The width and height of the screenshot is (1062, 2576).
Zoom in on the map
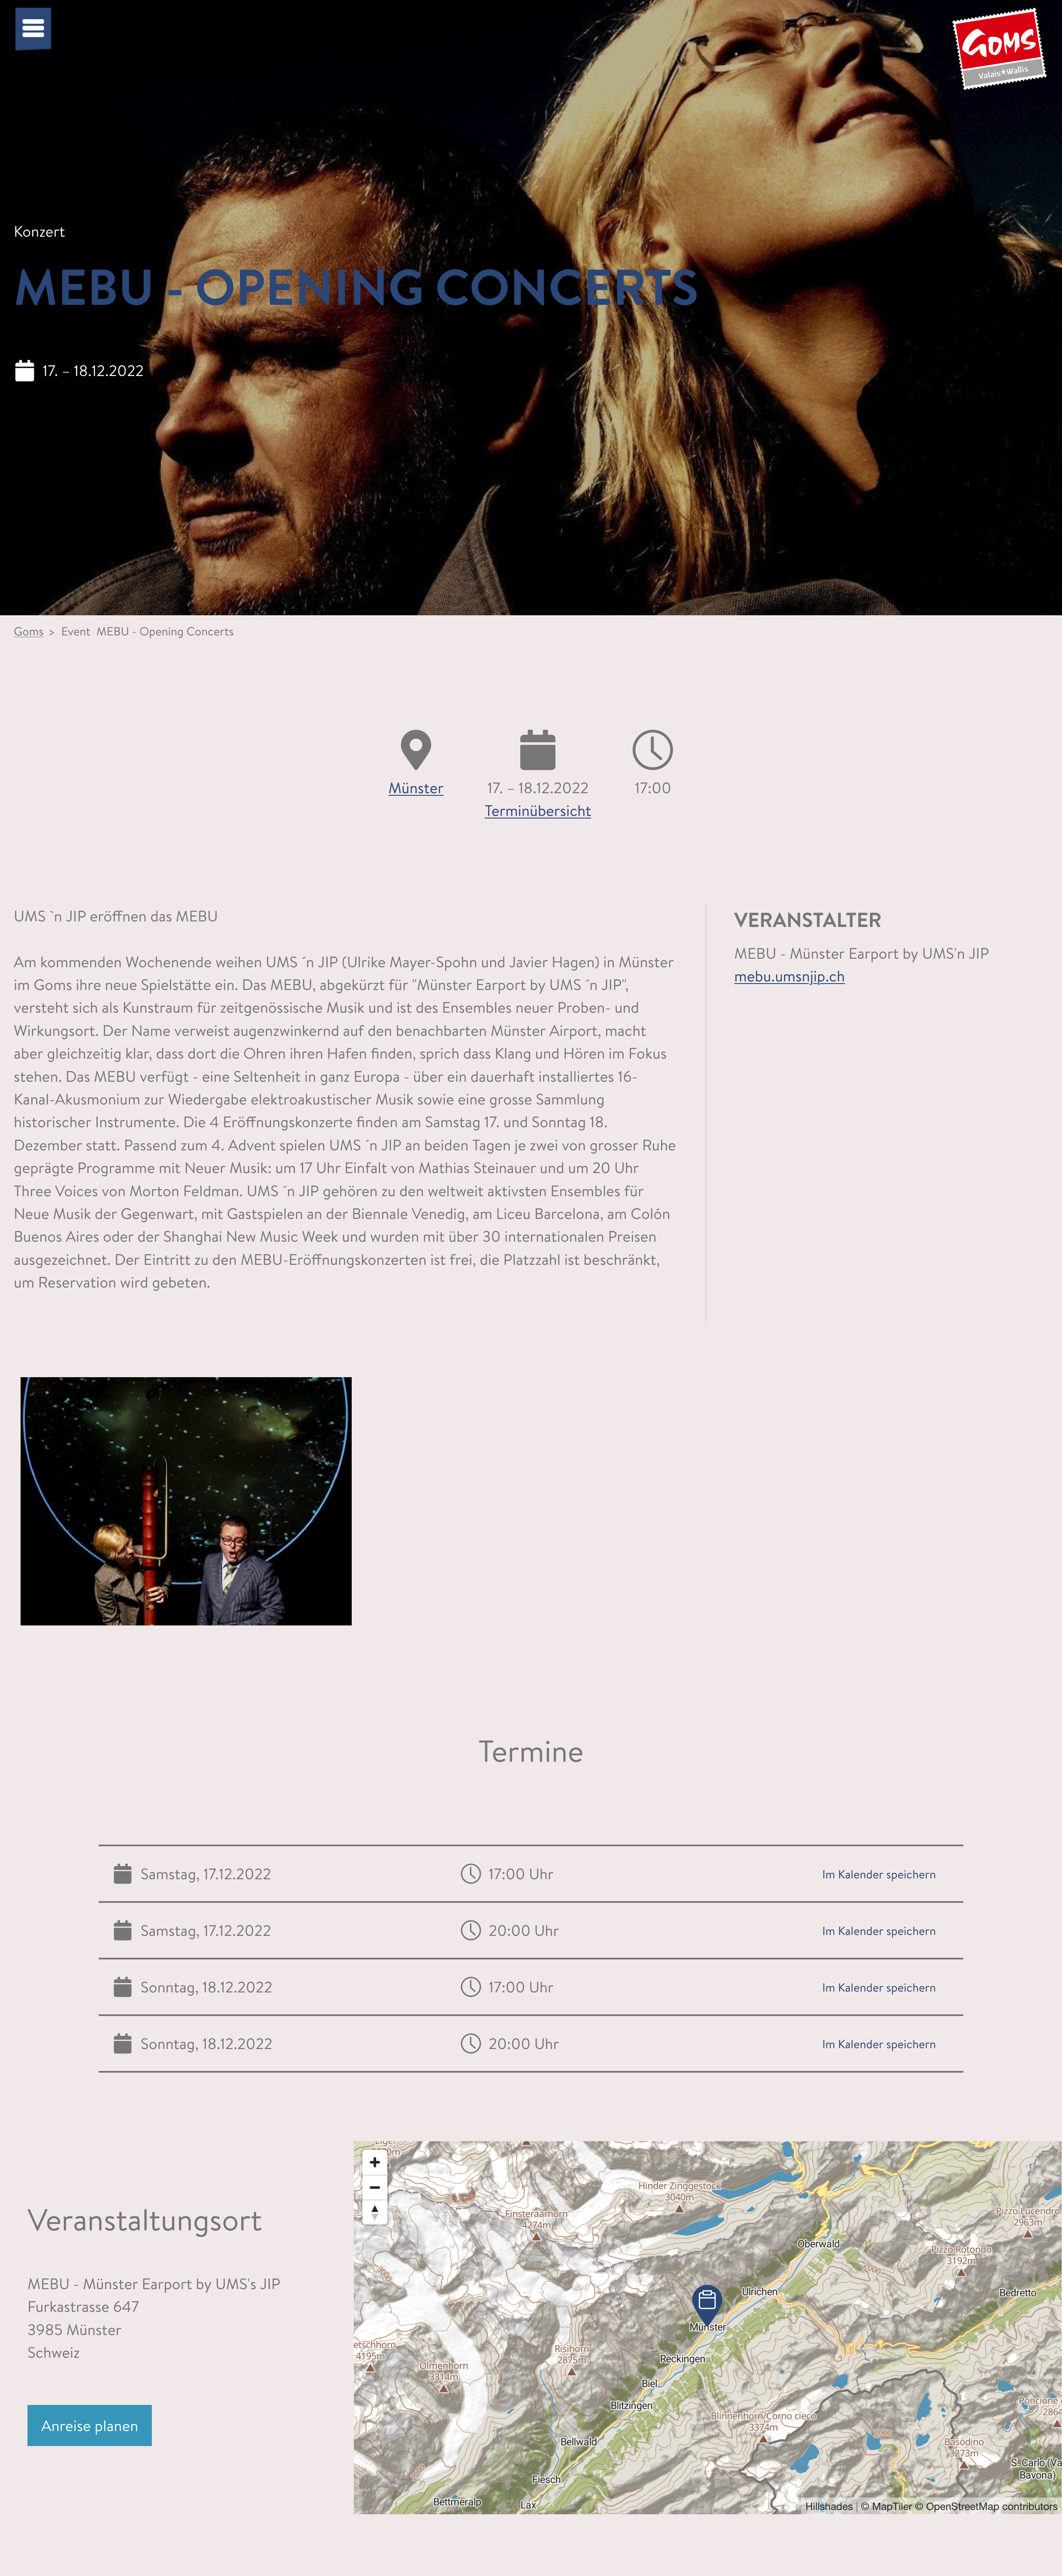(x=375, y=2162)
